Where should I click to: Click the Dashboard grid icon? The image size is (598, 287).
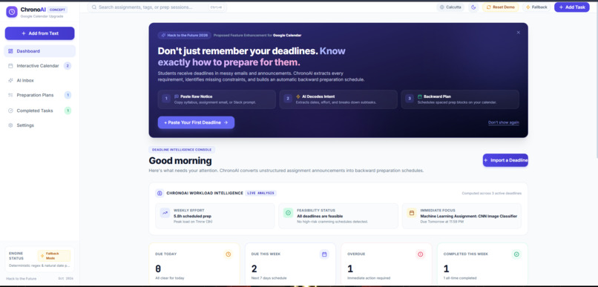coord(10,51)
